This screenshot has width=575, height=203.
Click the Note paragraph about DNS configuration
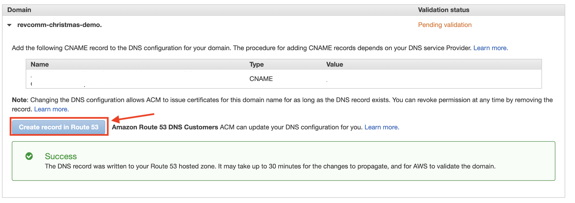point(283,104)
